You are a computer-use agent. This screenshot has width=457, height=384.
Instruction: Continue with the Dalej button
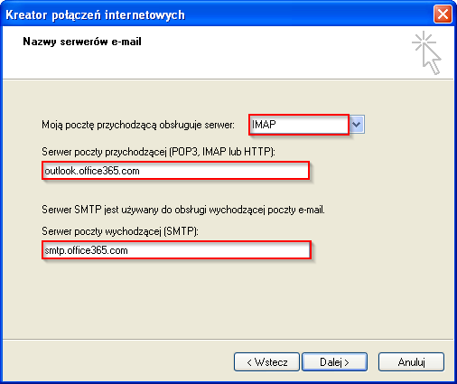(334, 361)
